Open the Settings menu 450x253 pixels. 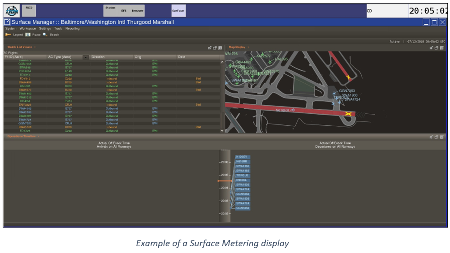[45, 28]
